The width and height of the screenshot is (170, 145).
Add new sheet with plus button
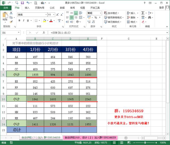(126, 138)
